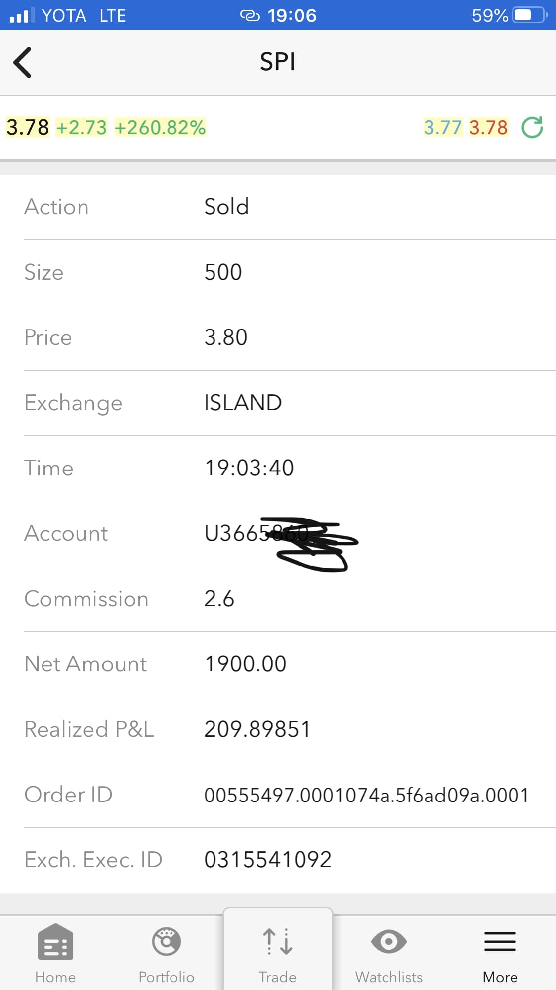This screenshot has height=990, width=556.
Task: Open the More hamburger menu
Action: click(x=500, y=941)
